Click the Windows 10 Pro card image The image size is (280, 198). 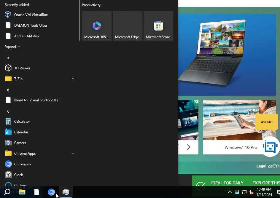click(240, 120)
